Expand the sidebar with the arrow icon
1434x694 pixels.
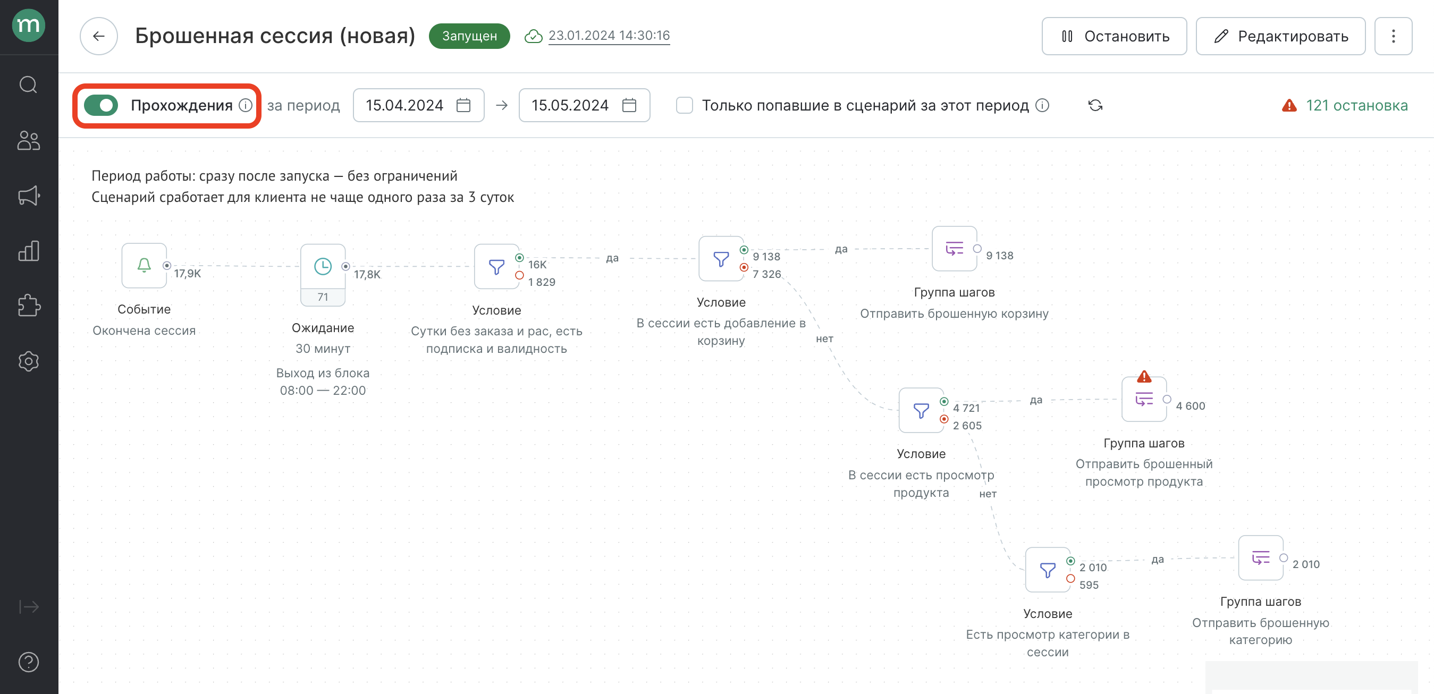[x=28, y=606]
